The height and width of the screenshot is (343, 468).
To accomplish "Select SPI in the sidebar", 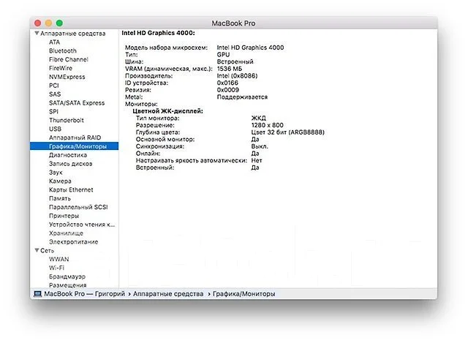I will tap(53, 111).
